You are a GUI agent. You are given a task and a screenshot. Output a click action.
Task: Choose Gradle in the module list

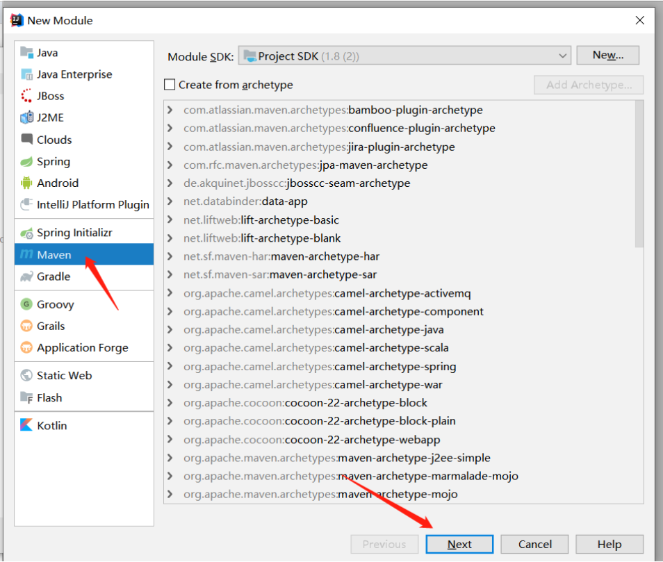[x=84, y=276]
